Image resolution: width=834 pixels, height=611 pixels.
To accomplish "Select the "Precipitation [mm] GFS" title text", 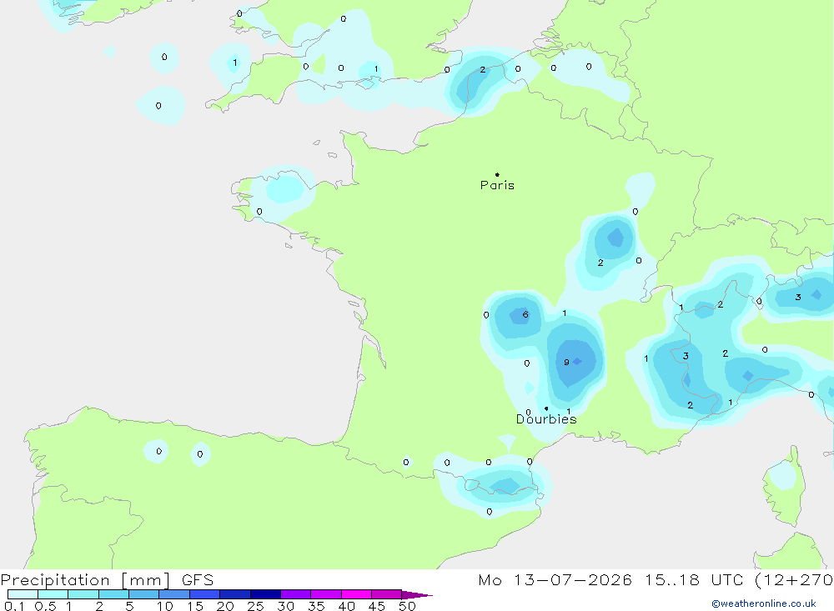I will click(107, 580).
